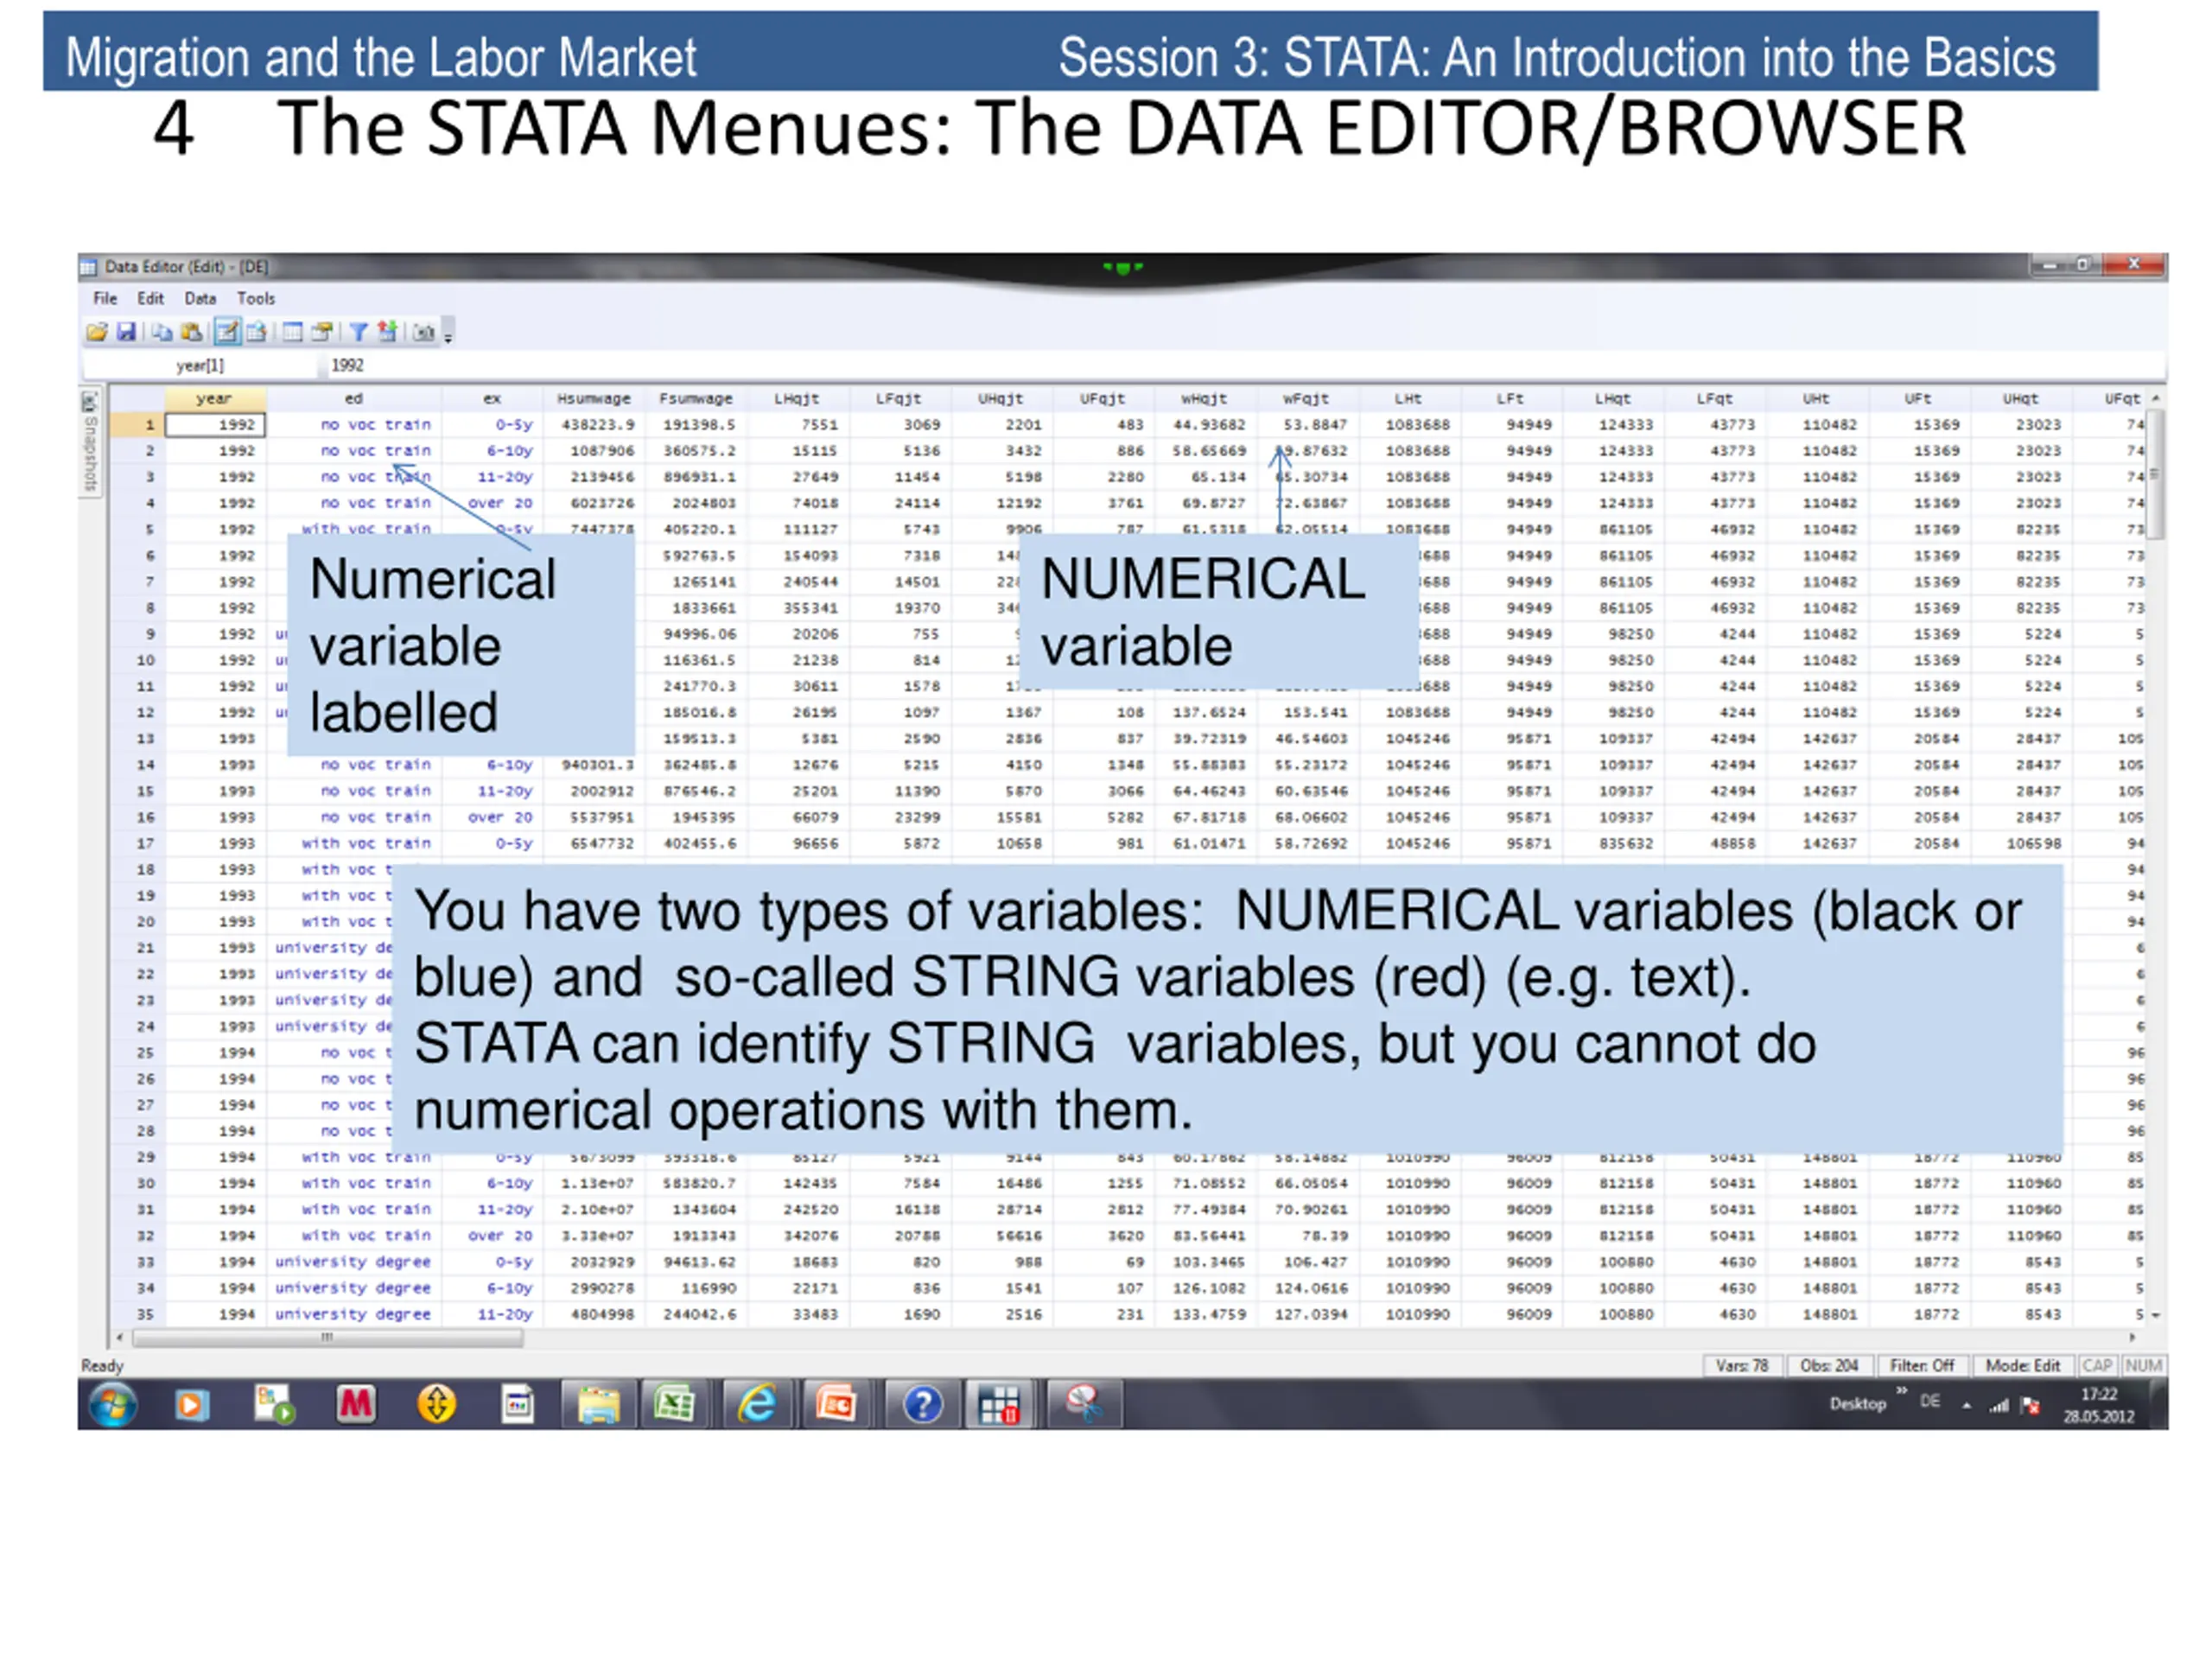Click the Paste clipboard icon
The width and height of the screenshot is (2212, 1659).
point(192,332)
